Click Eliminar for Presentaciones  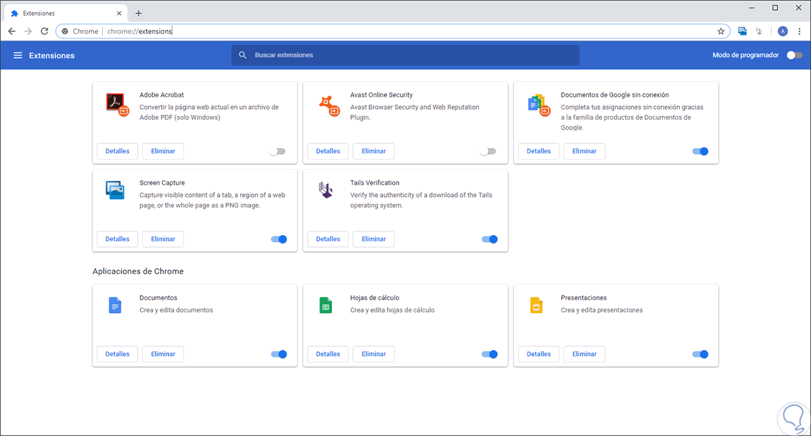click(x=585, y=354)
